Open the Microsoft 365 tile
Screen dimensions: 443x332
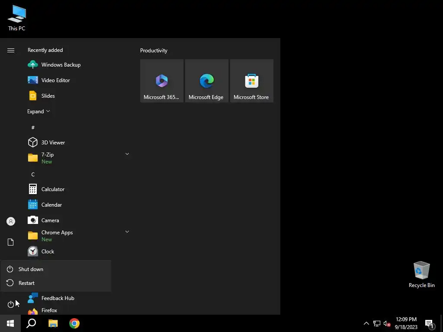(162, 81)
